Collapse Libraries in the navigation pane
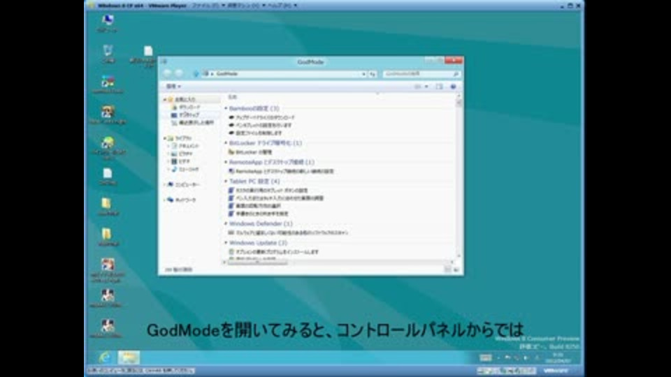Viewport: 671px width, 377px height. (x=165, y=138)
